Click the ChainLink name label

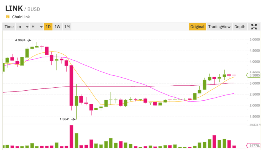(21, 17)
